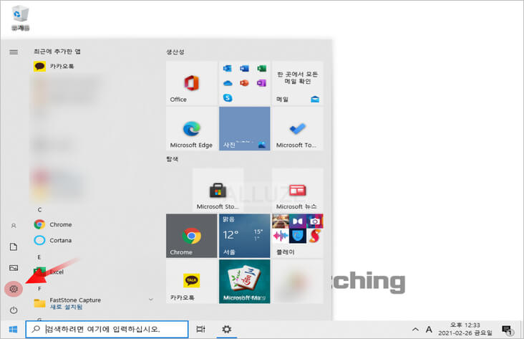
Task: Expand the Start menu hamburger navigation
Action: [x=14, y=52]
